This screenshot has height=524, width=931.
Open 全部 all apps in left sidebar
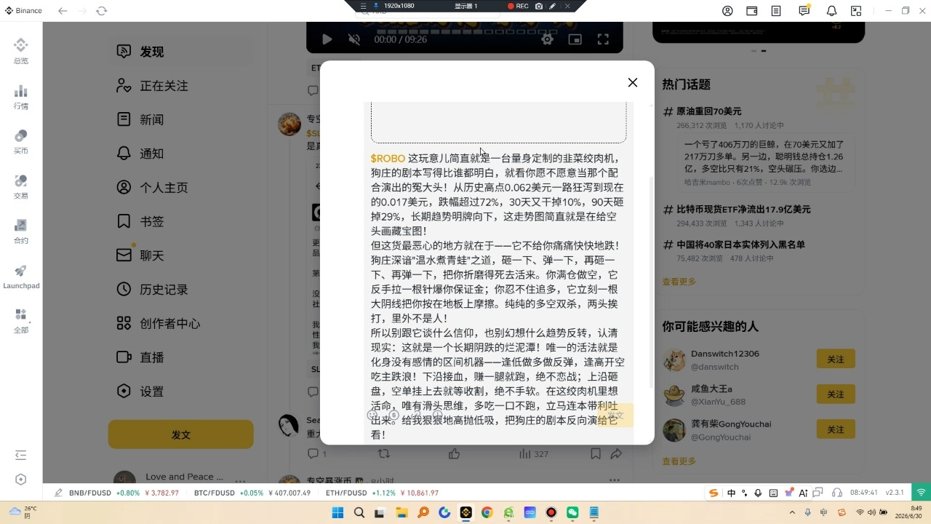pyautogui.click(x=21, y=321)
